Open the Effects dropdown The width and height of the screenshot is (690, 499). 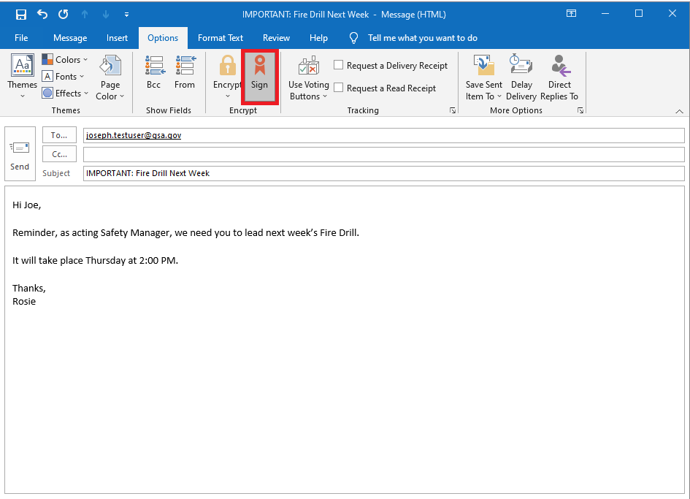(65, 93)
